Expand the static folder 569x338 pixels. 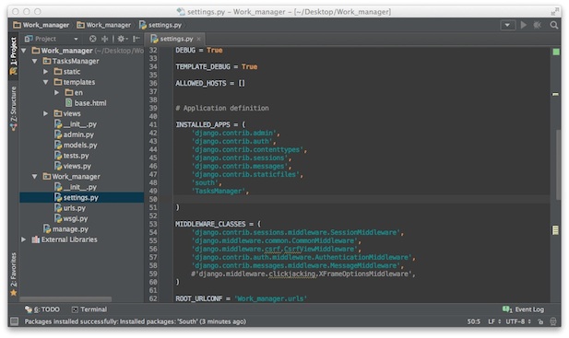click(x=46, y=71)
